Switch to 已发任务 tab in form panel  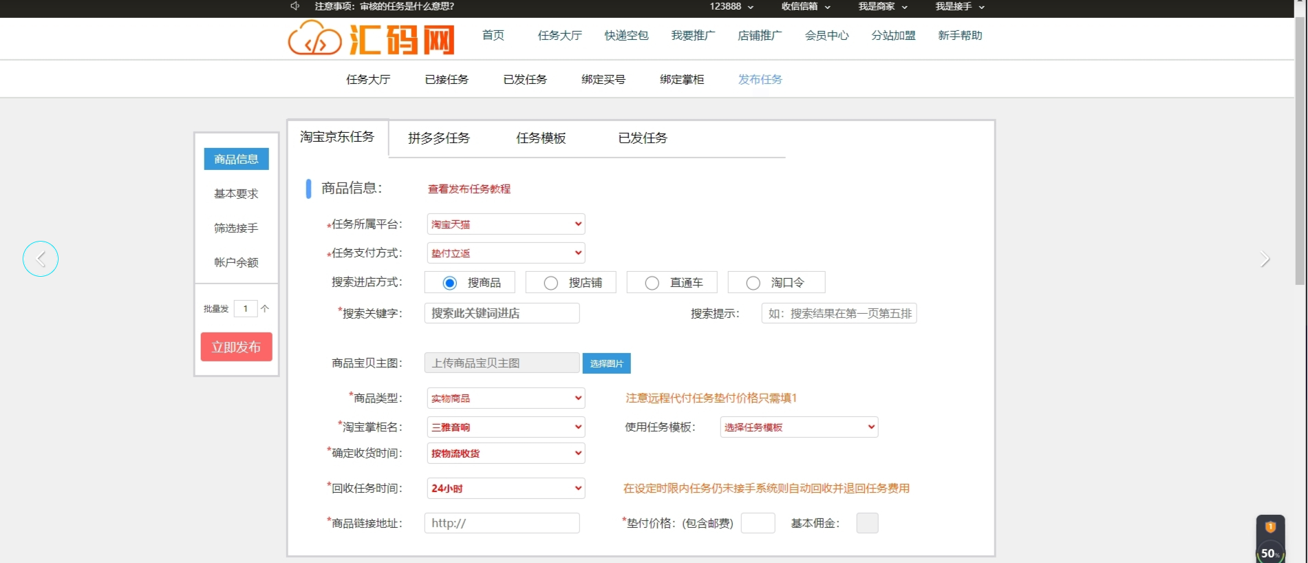643,138
